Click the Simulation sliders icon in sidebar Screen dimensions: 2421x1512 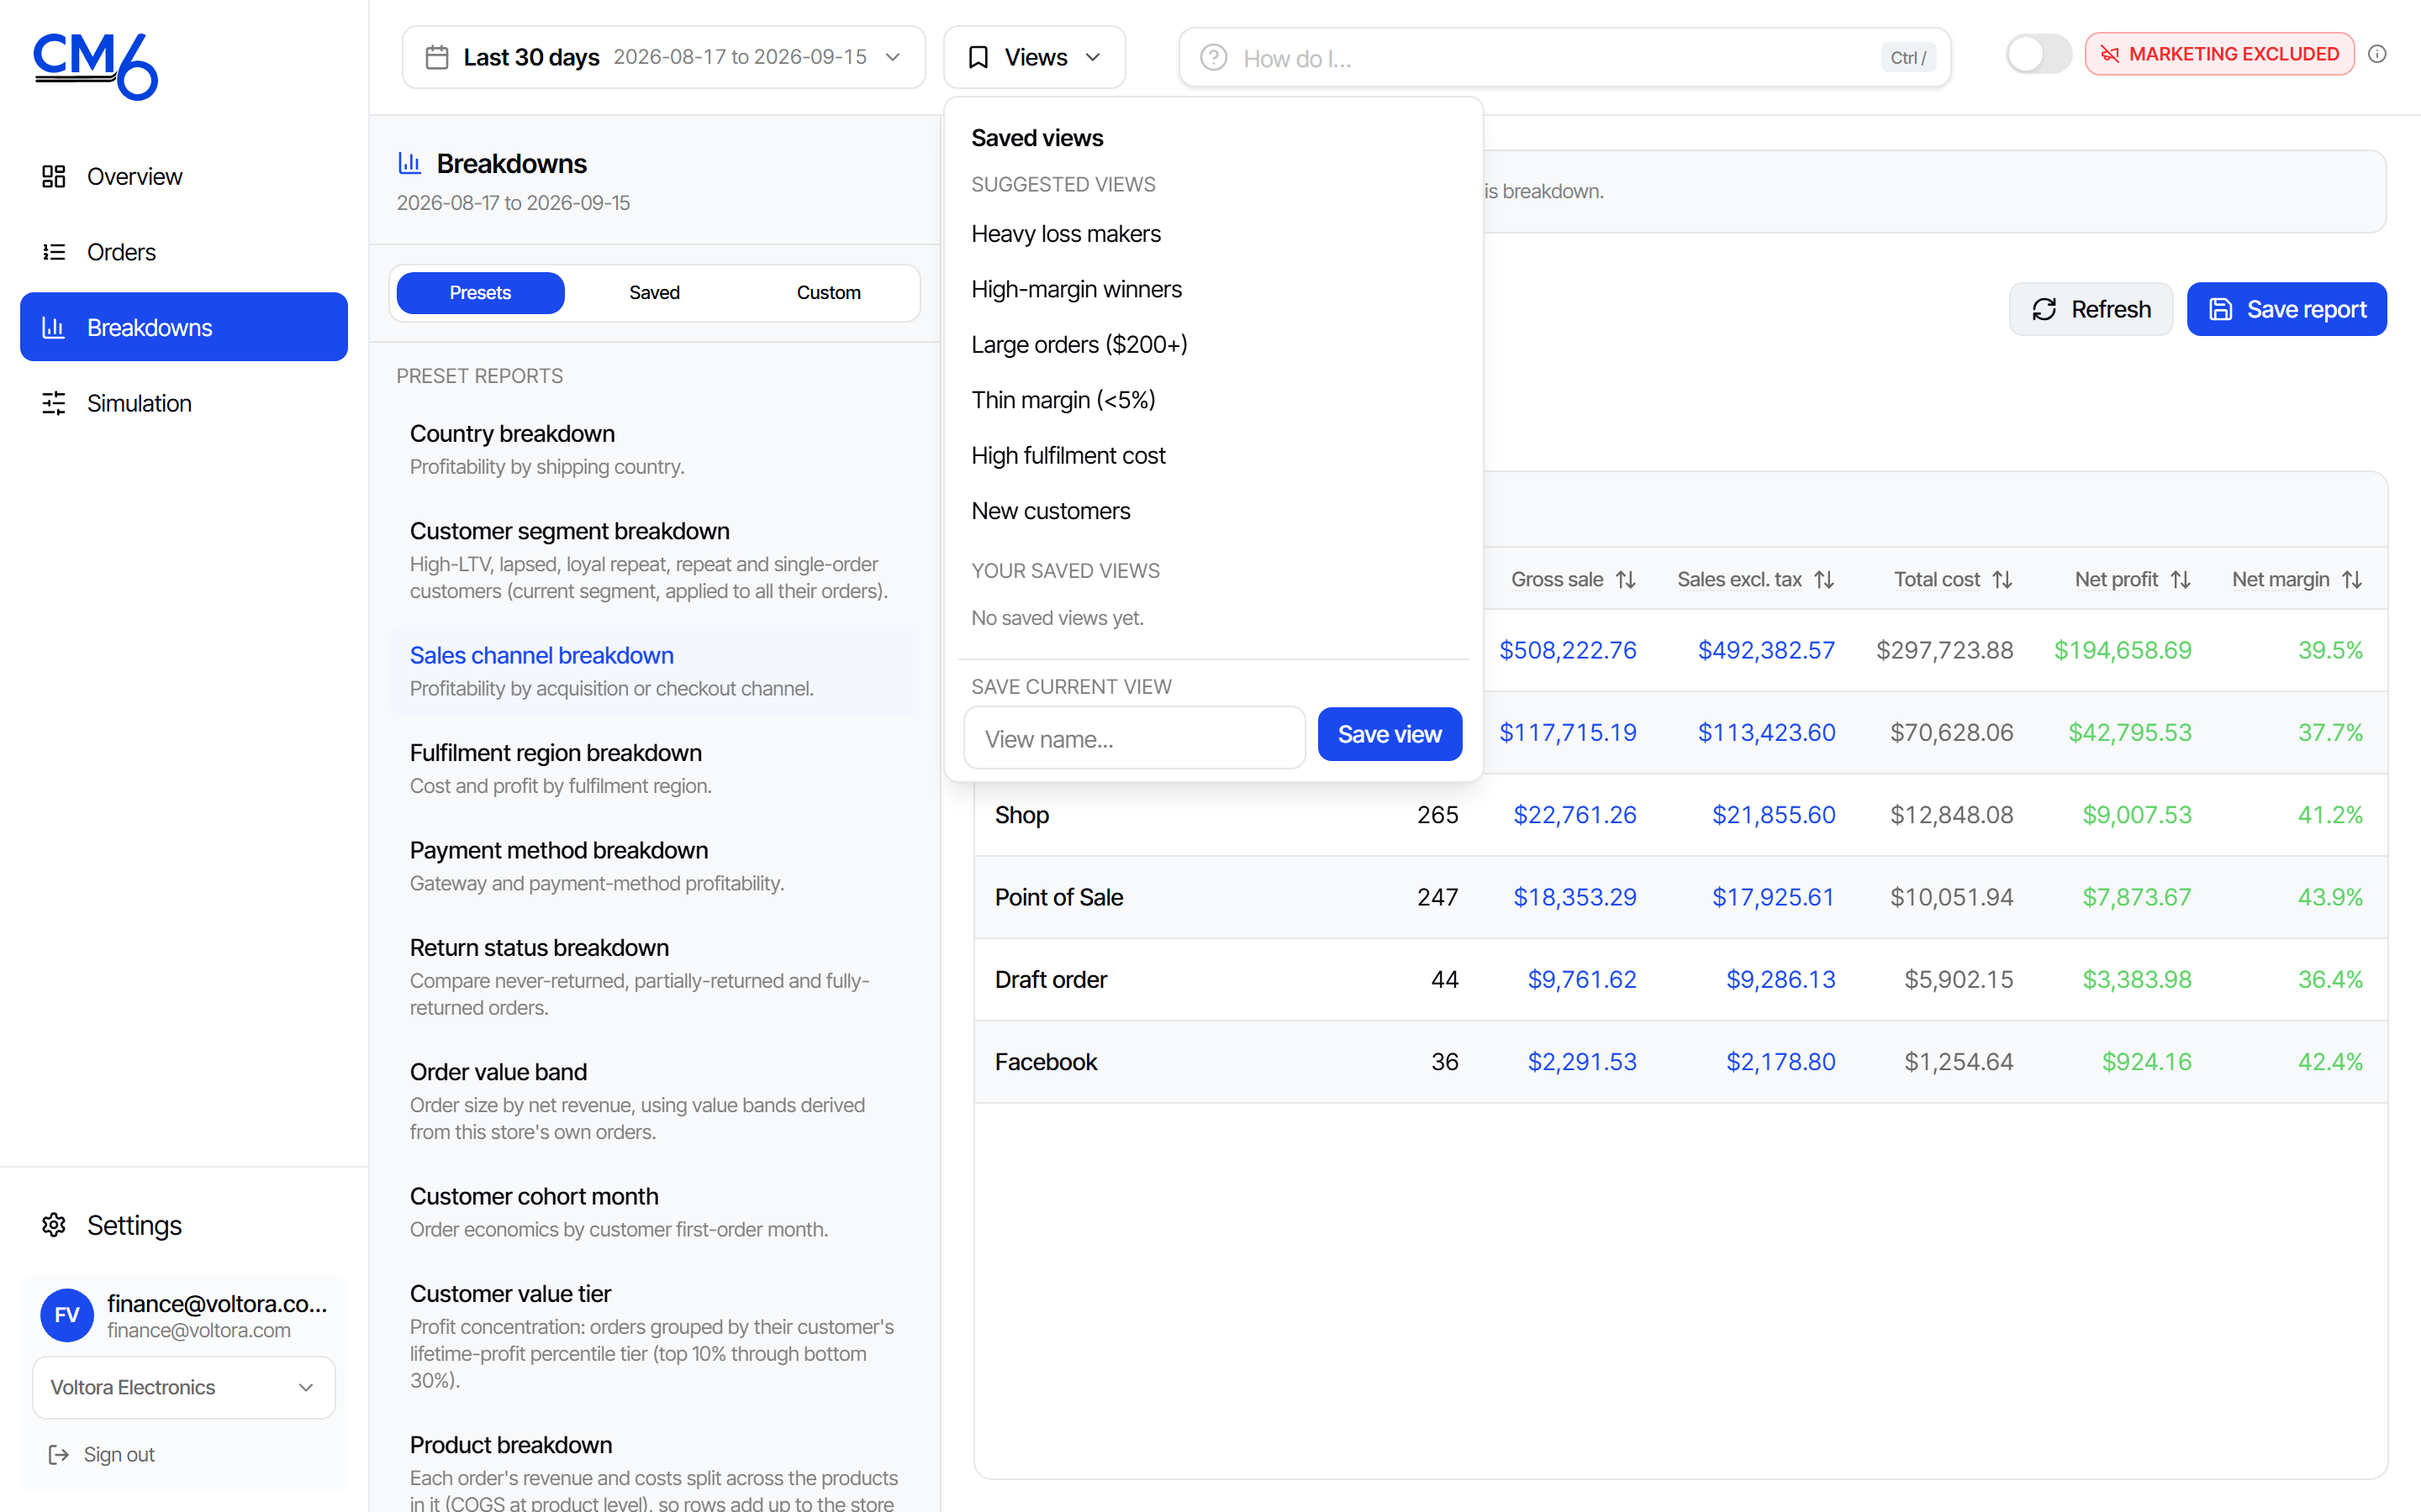[54, 403]
